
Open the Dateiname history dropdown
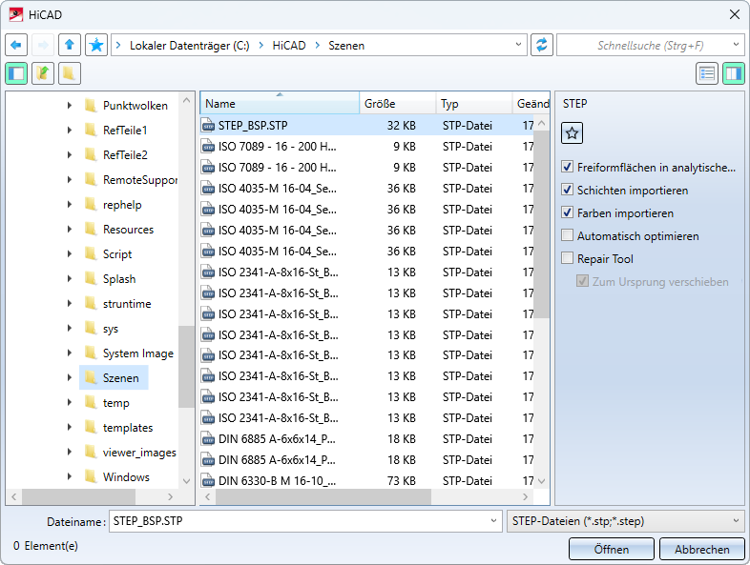(x=493, y=520)
